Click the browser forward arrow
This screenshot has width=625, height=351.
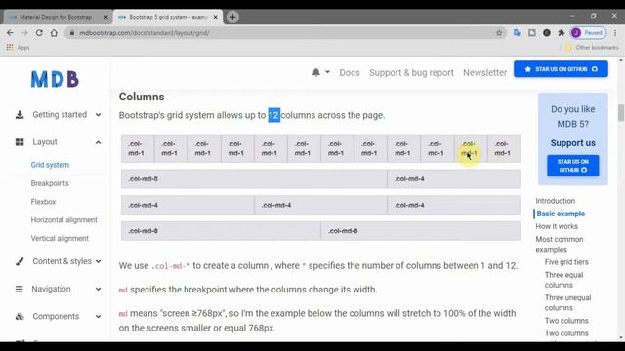click(x=24, y=33)
